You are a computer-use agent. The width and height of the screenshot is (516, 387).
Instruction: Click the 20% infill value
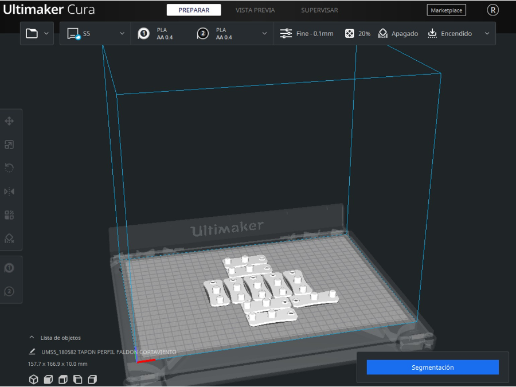(364, 34)
